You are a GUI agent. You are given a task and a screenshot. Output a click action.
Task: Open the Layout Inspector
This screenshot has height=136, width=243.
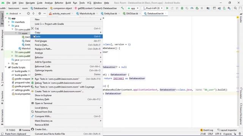[227, 130]
